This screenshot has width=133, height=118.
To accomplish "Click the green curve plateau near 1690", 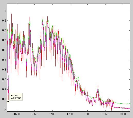I will (48, 21).
